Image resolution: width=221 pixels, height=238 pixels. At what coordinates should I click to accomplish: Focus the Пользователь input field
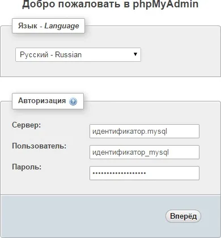point(144,152)
